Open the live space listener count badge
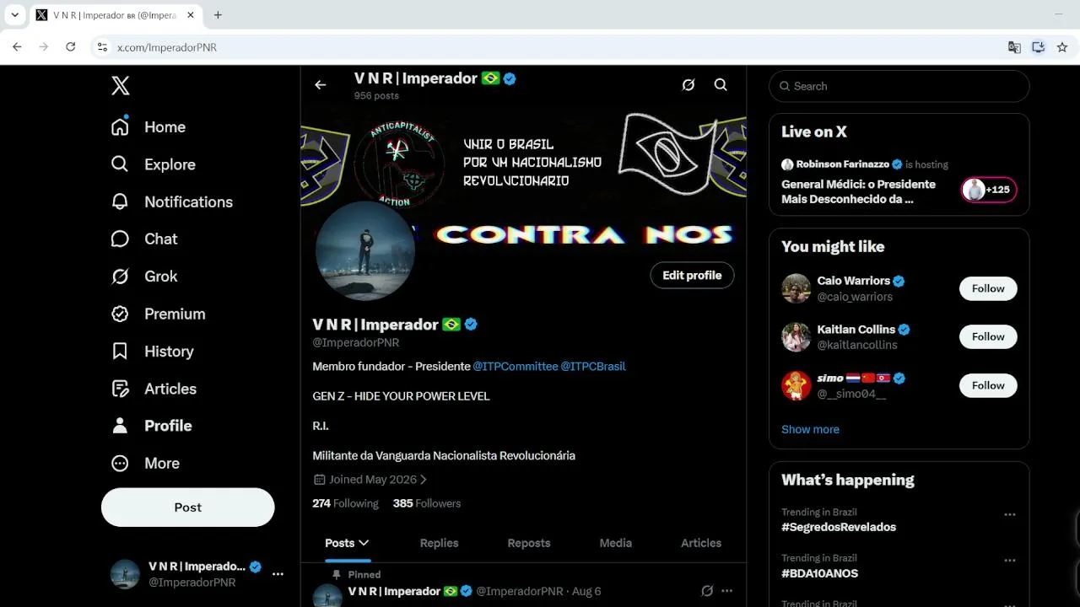The height and width of the screenshot is (607, 1080). click(989, 190)
